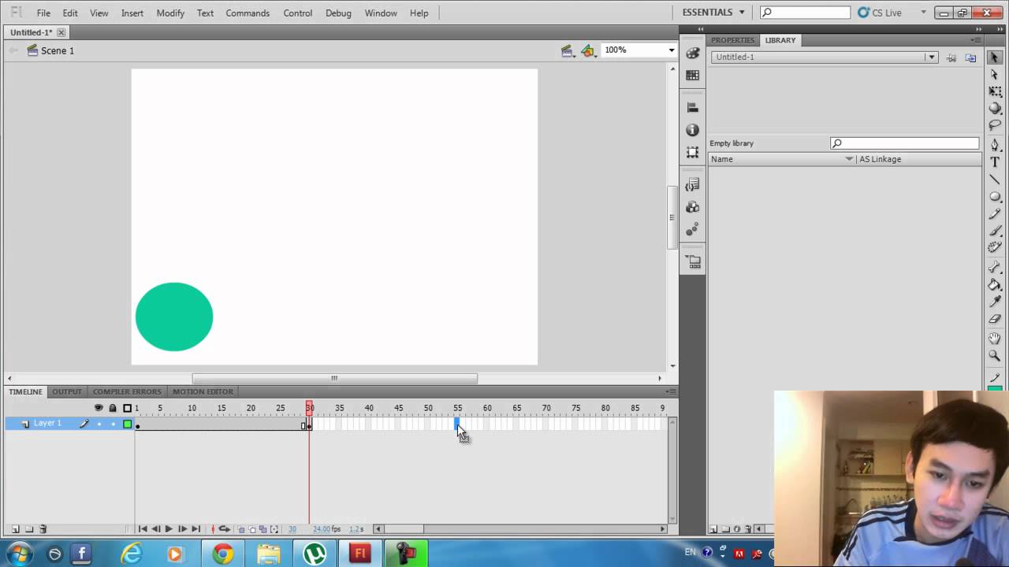The height and width of the screenshot is (567, 1009).
Task: Open the Edit Scene dropdown
Action: [567, 50]
